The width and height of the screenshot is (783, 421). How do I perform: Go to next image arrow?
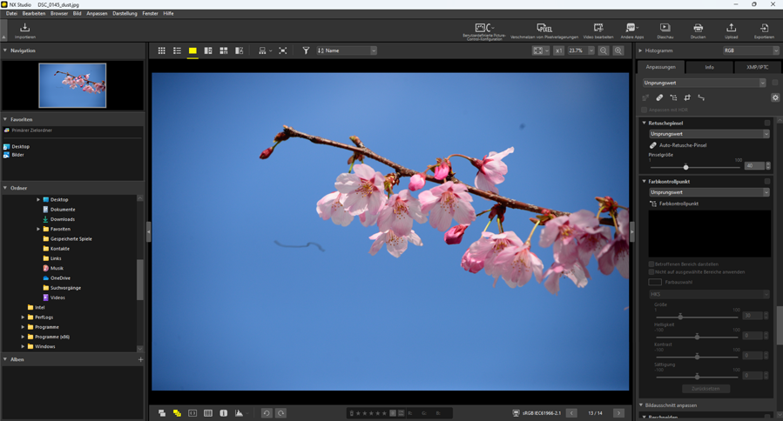[x=618, y=413]
